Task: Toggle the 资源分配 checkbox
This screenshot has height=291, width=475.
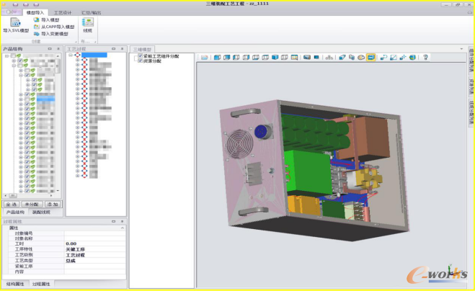Action: coord(141,61)
